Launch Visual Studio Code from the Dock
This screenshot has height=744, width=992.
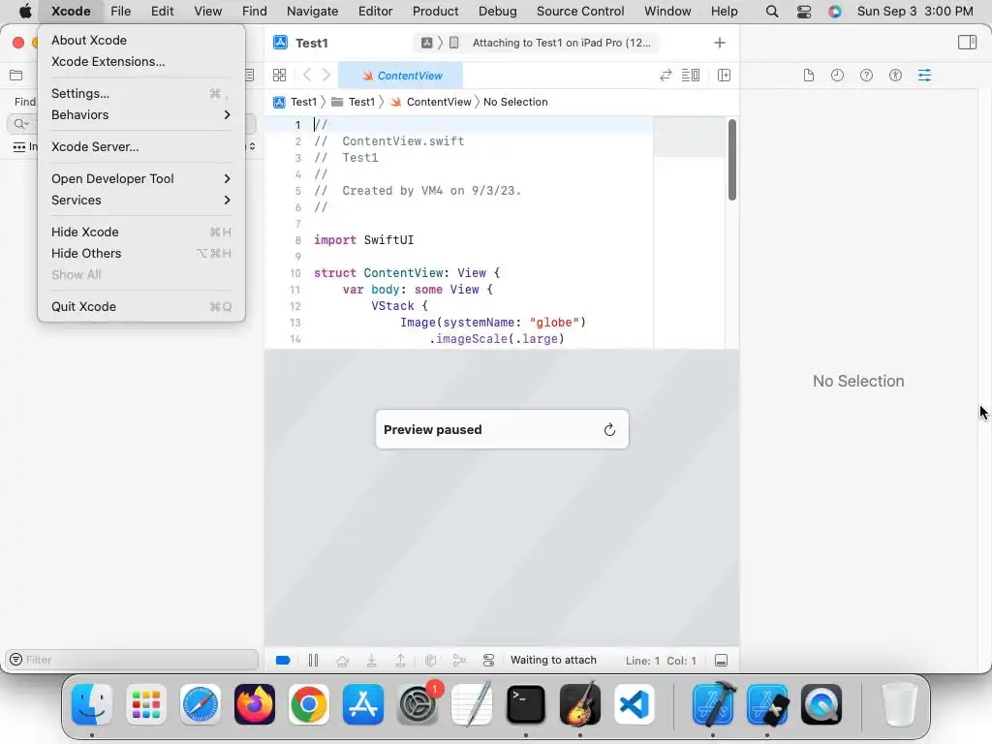[x=634, y=704]
